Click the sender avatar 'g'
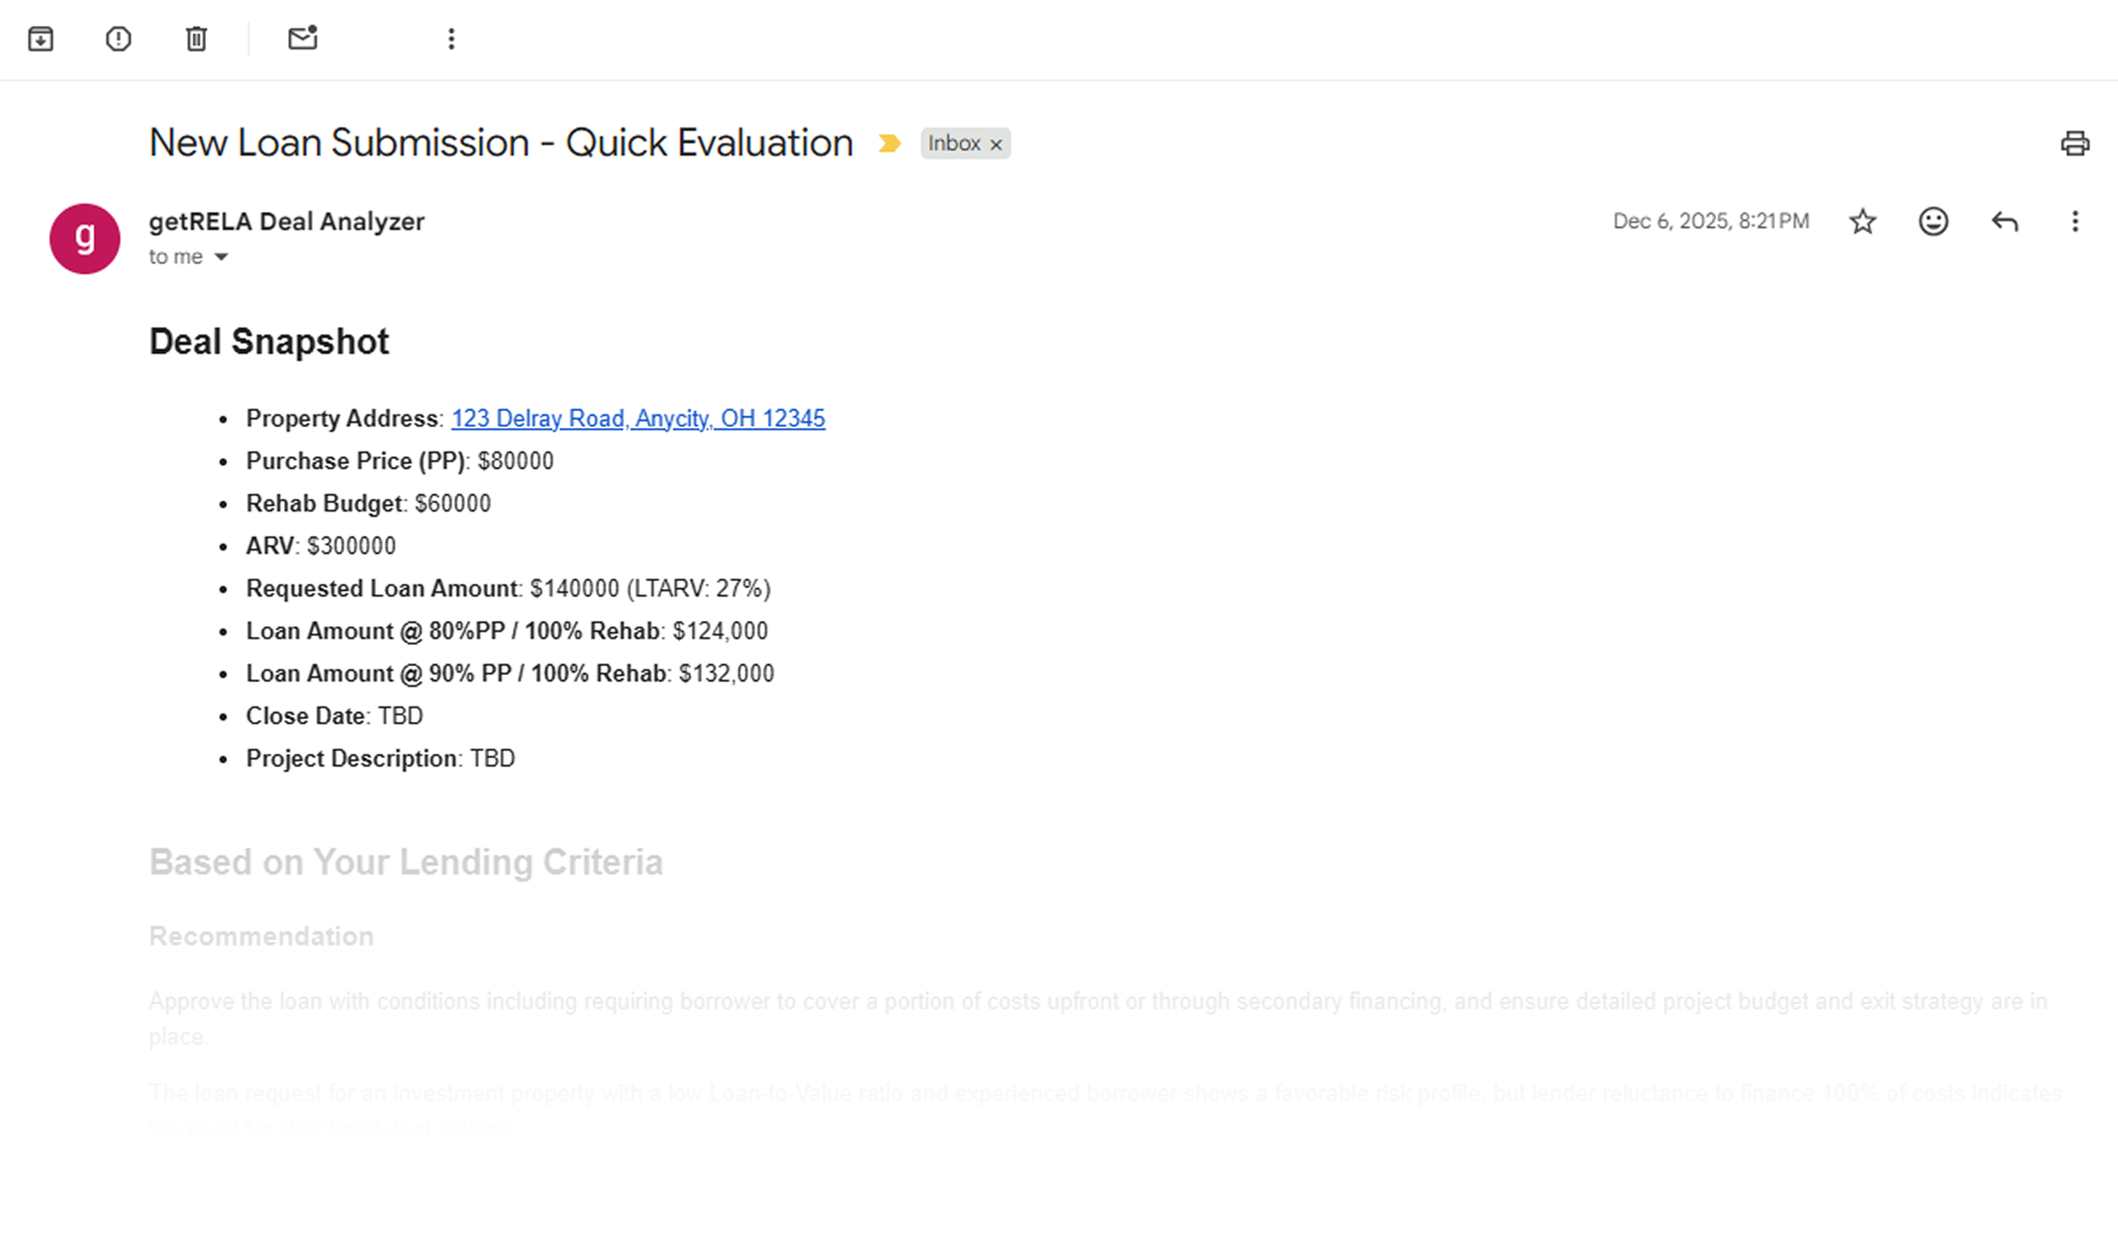 [85, 239]
